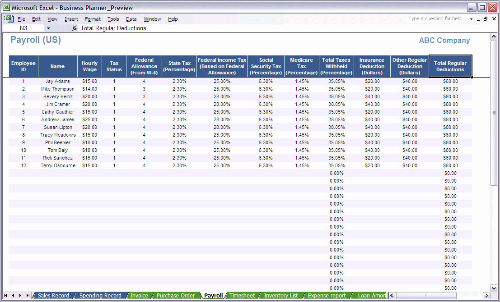The width and height of the screenshot is (500, 302).
Task: Go to last sheet tab navigation arrow
Action: (28, 295)
